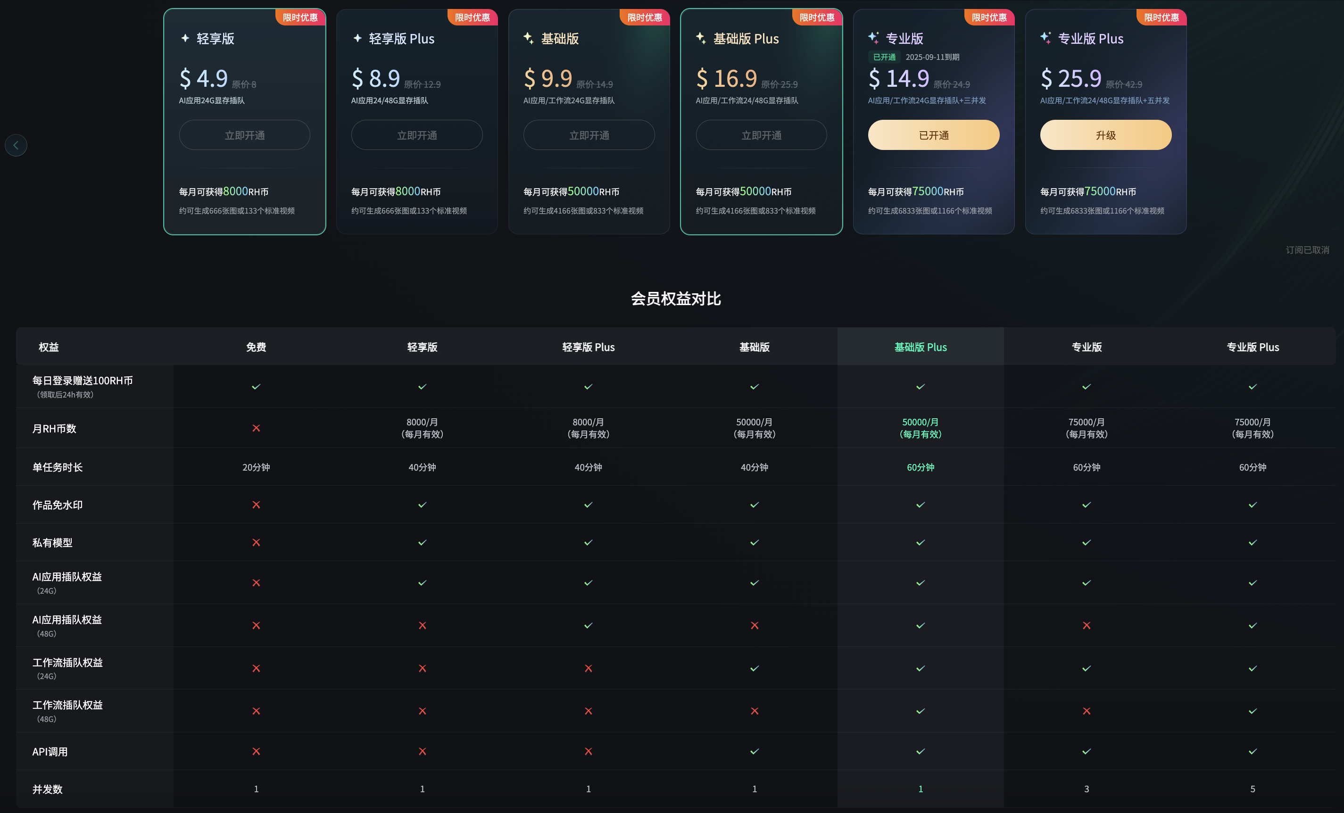
Task: Click the sparkle icon beside 基础版 title
Action: click(530, 38)
